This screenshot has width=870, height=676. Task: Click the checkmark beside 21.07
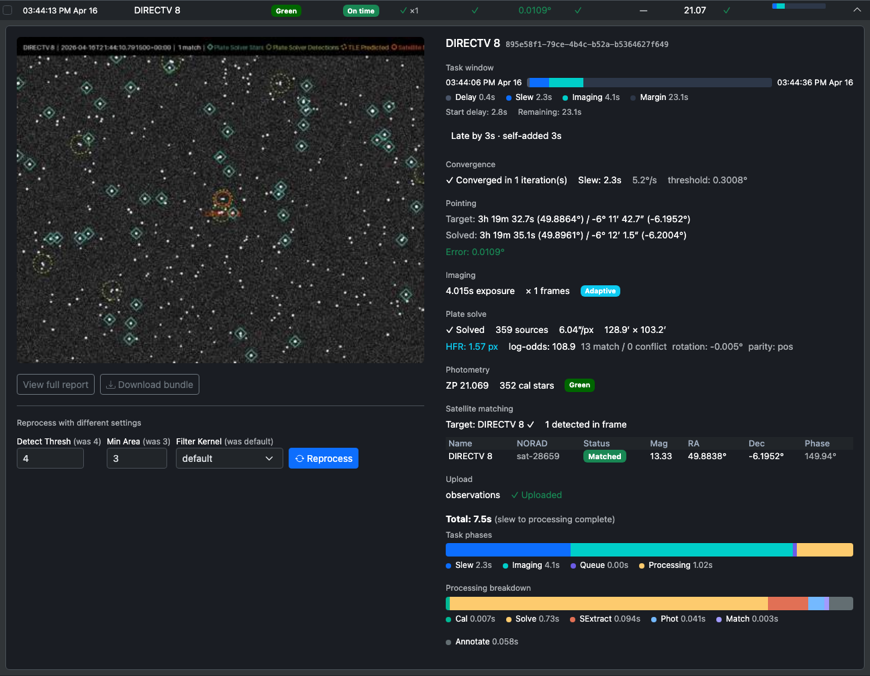pos(726,11)
